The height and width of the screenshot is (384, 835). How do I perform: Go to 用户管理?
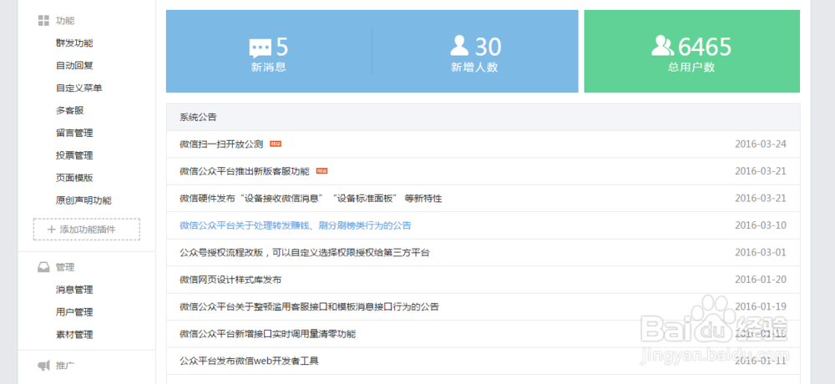coord(74,312)
